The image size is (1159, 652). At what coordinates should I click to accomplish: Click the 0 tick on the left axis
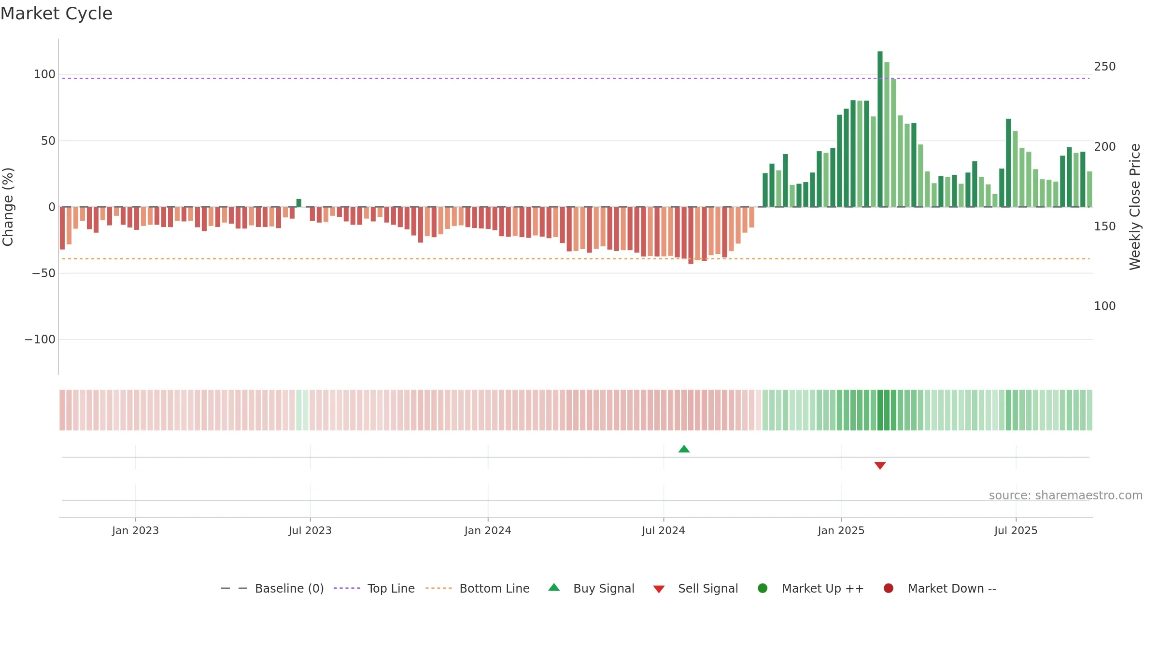[52, 207]
